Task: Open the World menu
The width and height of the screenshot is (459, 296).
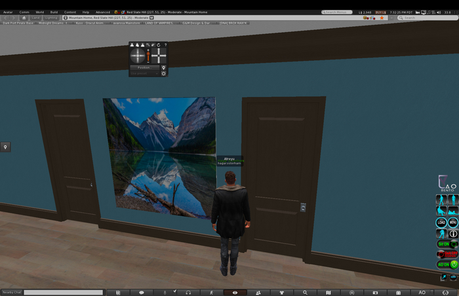Action: pos(40,12)
